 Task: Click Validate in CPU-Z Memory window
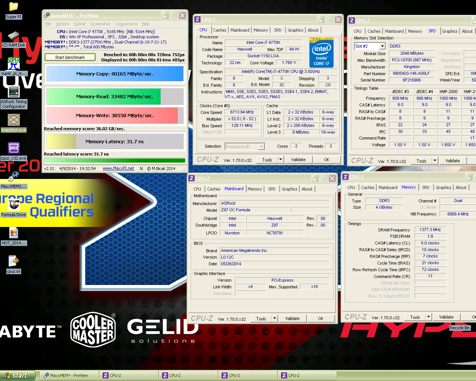pyautogui.click(x=446, y=317)
